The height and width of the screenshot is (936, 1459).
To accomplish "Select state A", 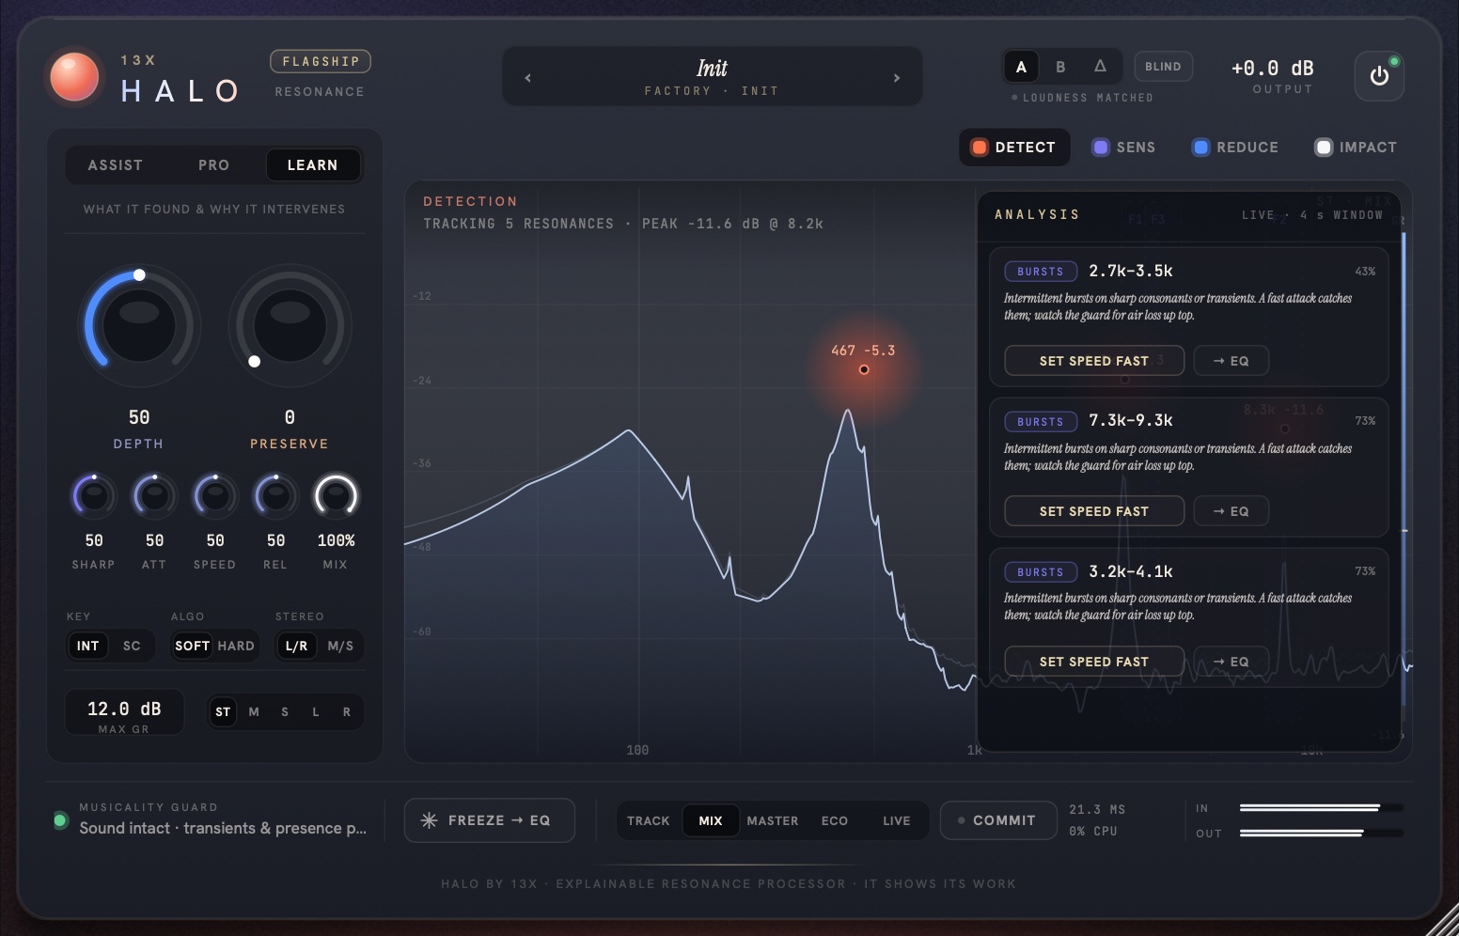I will click(1021, 67).
